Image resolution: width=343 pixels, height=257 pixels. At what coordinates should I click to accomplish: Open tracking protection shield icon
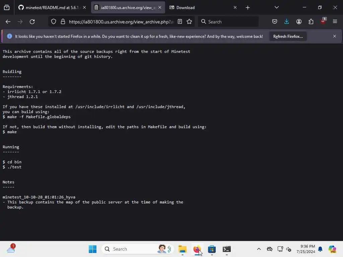click(x=54, y=22)
